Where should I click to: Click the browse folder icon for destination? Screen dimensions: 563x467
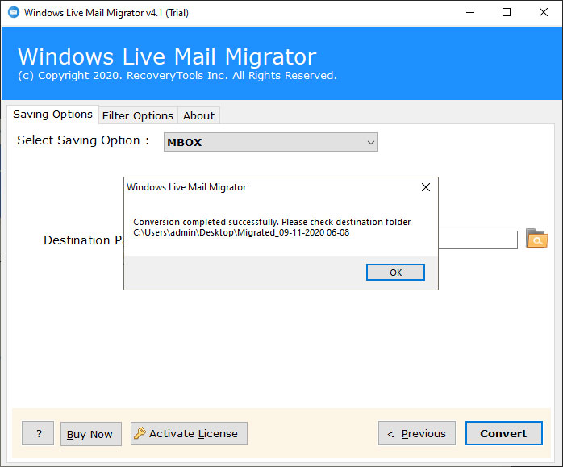click(536, 239)
